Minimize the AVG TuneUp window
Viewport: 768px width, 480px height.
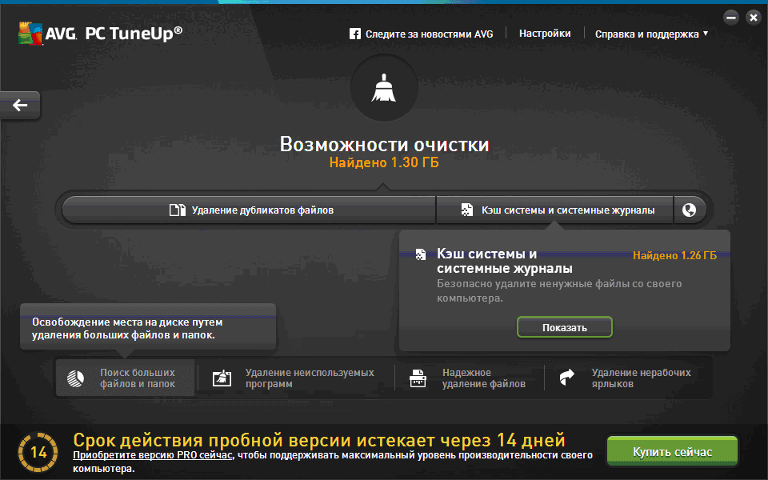point(731,18)
